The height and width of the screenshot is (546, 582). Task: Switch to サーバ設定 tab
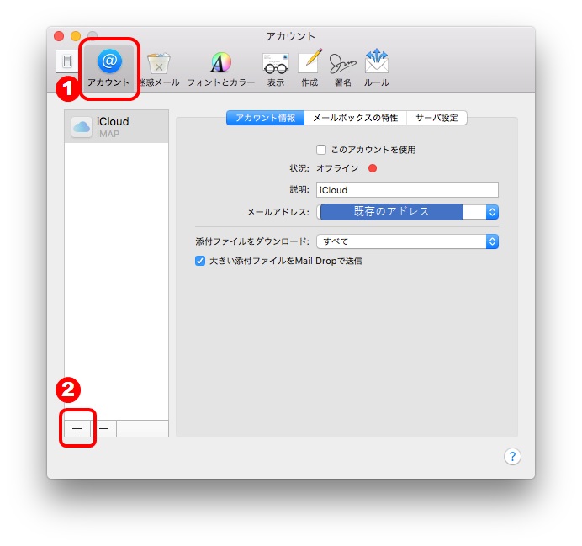pyautogui.click(x=436, y=118)
